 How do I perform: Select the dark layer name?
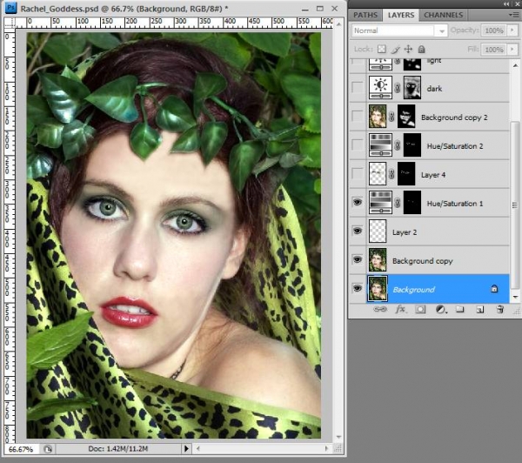(434, 89)
